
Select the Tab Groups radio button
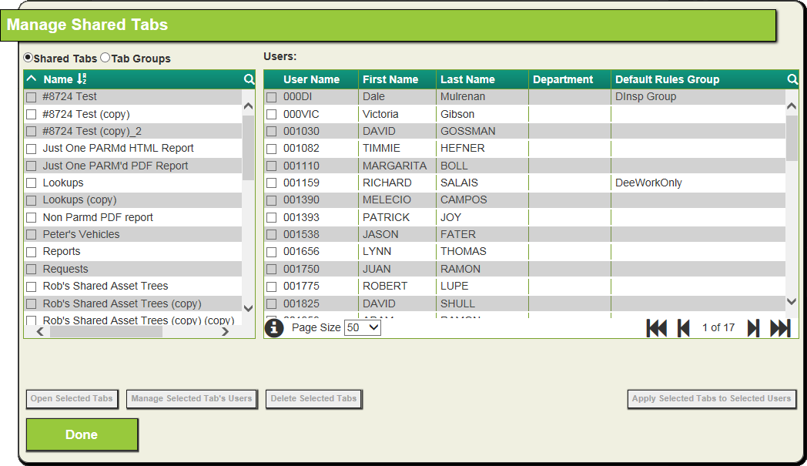coord(105,58)
